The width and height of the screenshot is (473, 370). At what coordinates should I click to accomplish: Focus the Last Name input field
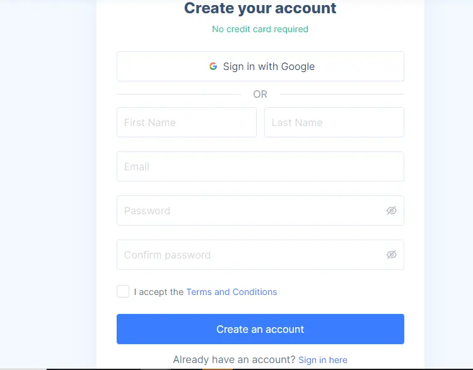click(x=334, y=122)
